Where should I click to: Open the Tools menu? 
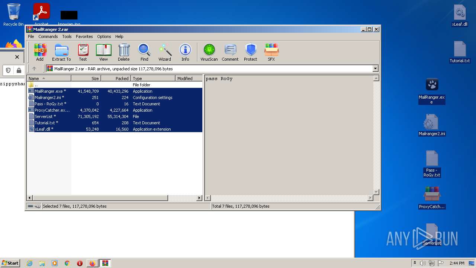click(x=67, y=36)
